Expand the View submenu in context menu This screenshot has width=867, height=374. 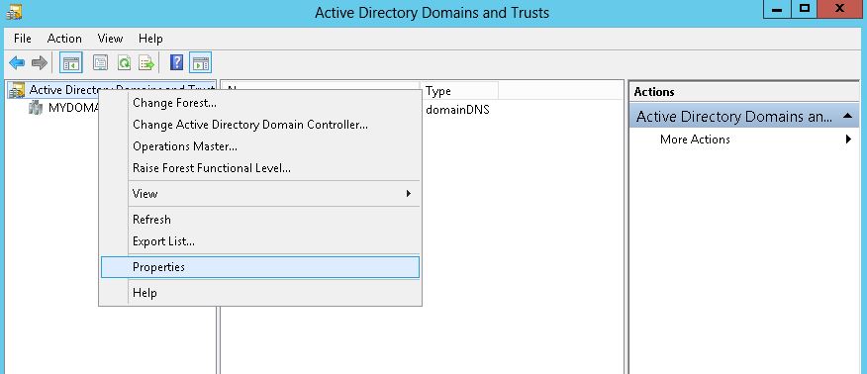click(260, 193)
